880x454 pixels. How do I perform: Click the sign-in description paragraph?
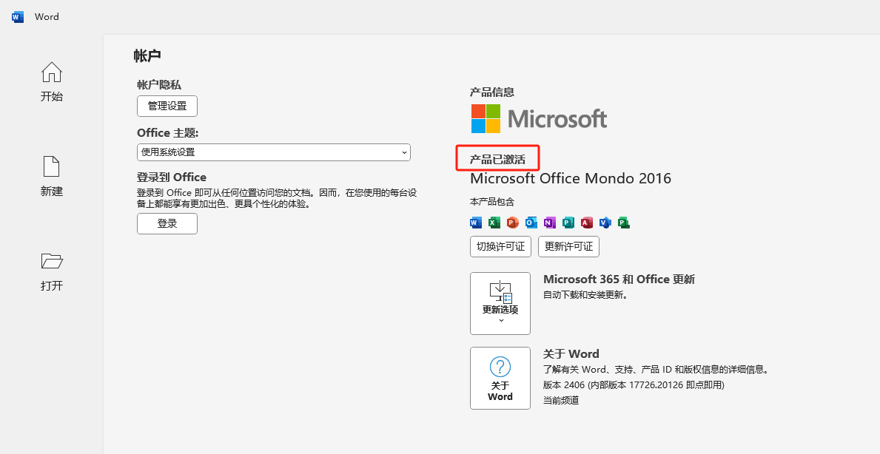pos(277,198)
